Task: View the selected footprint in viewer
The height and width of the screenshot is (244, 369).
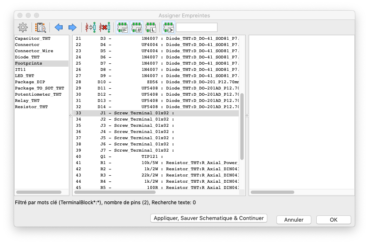Action: coord(40,27)
